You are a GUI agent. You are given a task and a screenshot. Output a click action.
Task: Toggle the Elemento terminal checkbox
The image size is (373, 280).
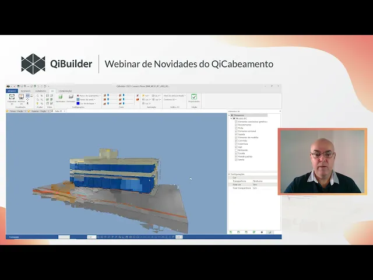point(236,131)
